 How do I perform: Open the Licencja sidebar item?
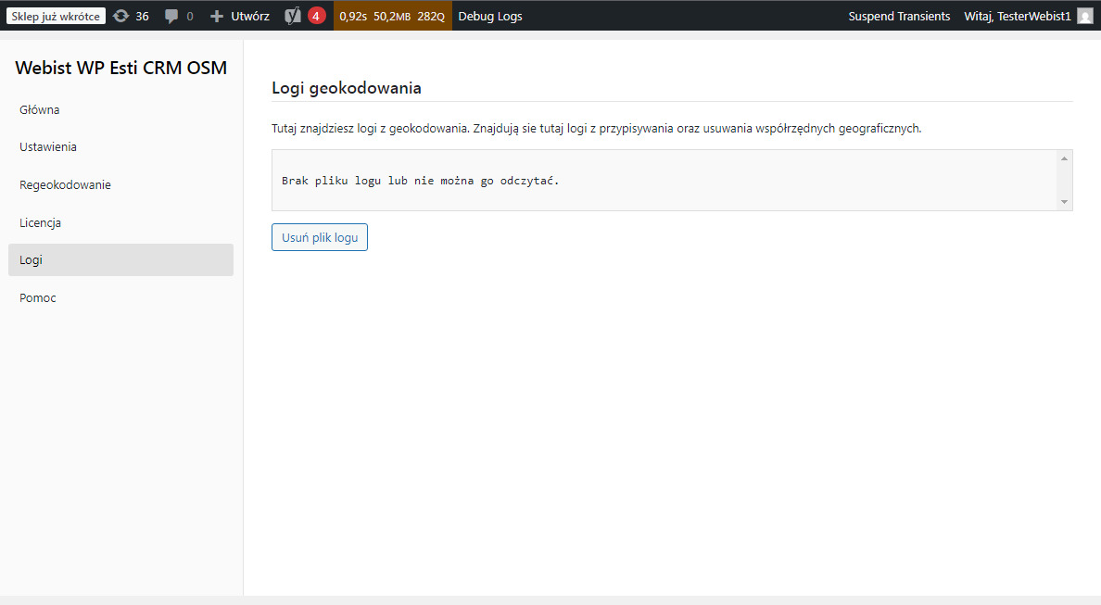(x=40, y=222)
